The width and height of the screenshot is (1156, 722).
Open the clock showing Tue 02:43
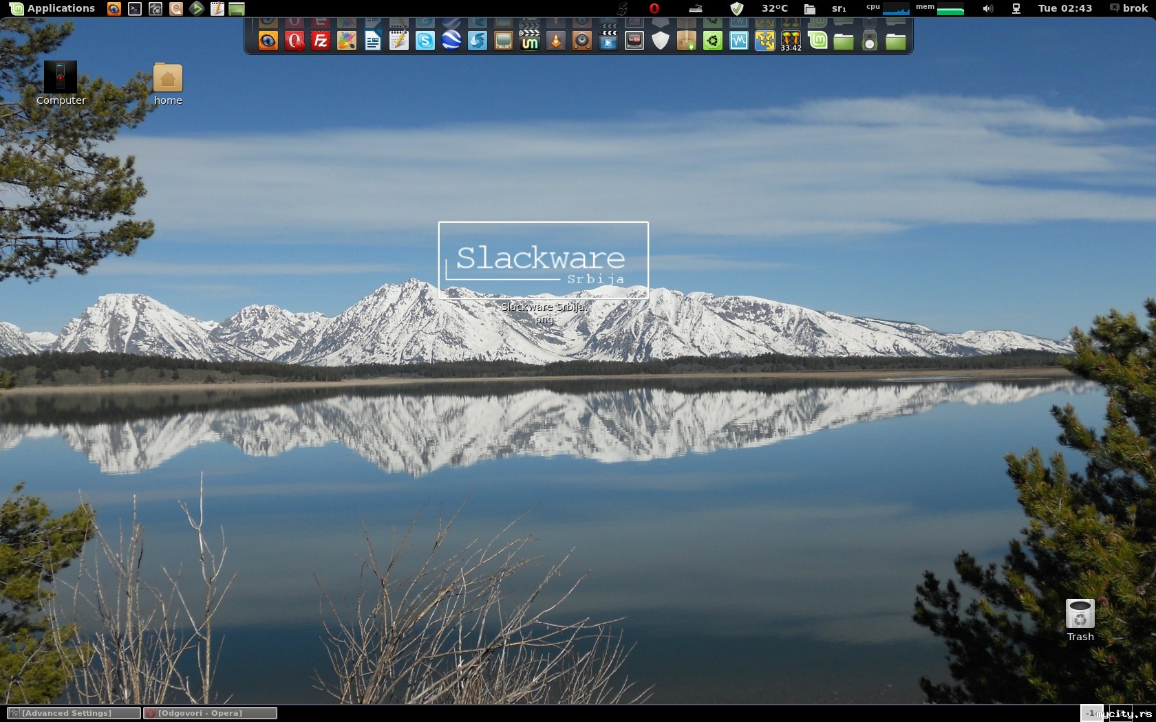click(x=1064, y=8)
